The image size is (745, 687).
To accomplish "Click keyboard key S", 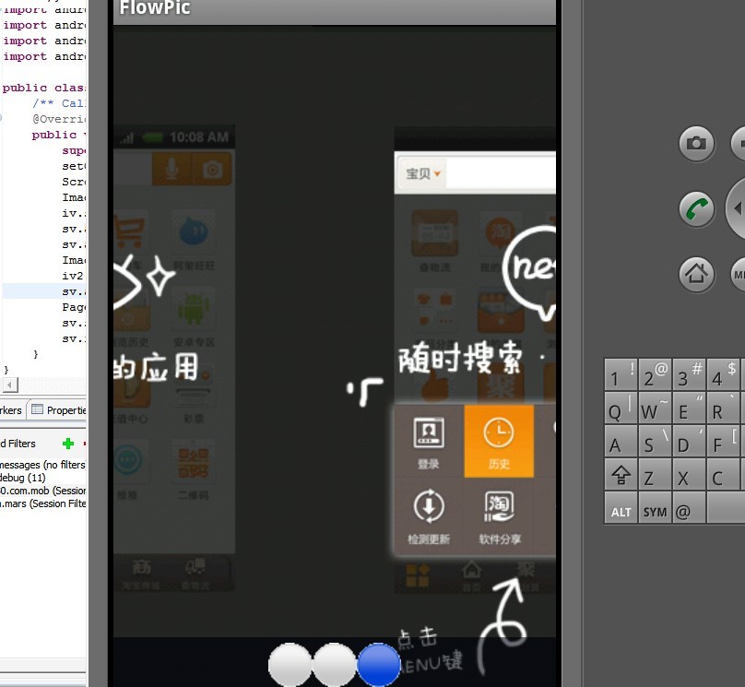I will pyautogui.click(x=656, y=441).
